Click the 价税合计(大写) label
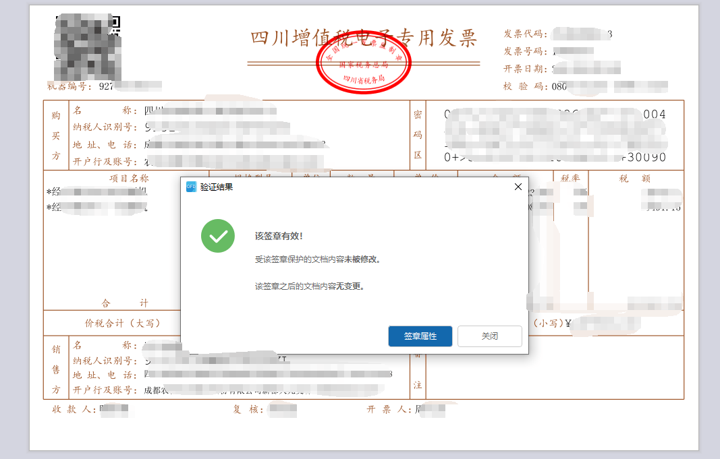Viewport: 720px width, 459px height. click(123, 324)
